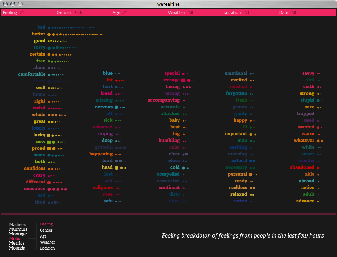Open the Feeling filter dropdown
Viewport: 337px width, 257px height.
[x=10, y=13]
